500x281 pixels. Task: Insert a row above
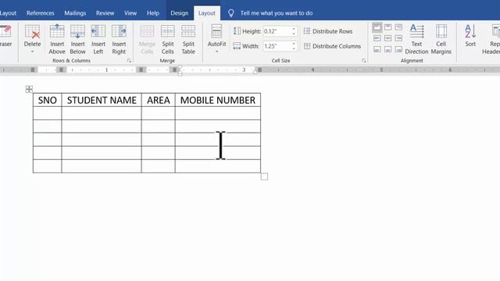57,39
